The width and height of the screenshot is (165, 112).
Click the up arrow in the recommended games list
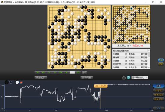pos(149,51)
